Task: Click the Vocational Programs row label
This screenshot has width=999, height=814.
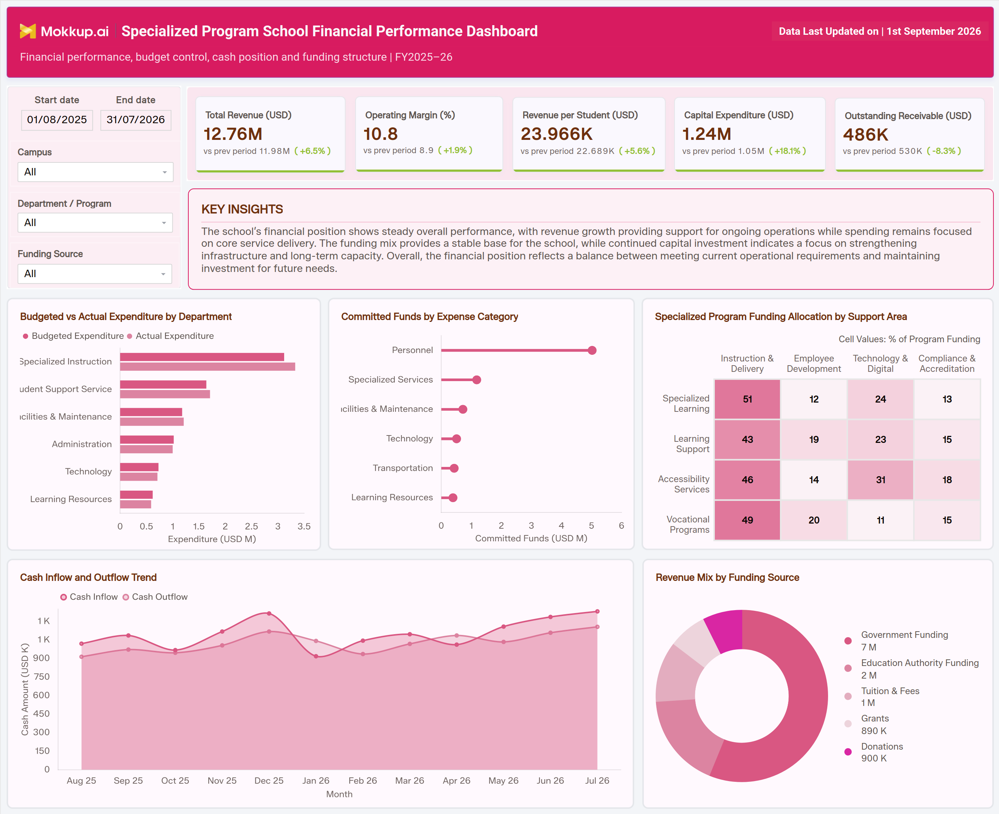Action: (x=688, y=524)
